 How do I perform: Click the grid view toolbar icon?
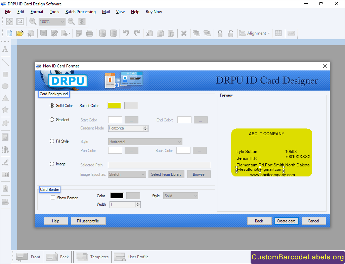coord(278,33)
